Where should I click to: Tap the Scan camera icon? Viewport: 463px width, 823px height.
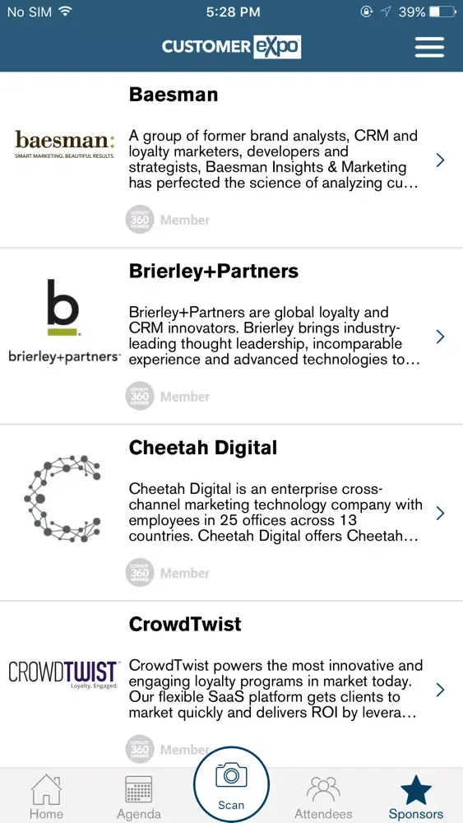(231, 775)
